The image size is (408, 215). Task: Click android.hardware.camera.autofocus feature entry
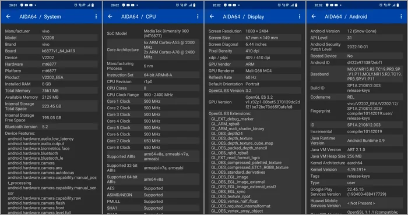pyautogui.click(x=41, y=173)
